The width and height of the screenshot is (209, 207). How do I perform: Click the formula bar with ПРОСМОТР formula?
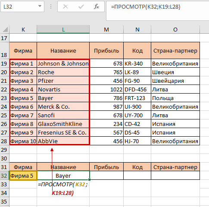(x=158, y=11)
